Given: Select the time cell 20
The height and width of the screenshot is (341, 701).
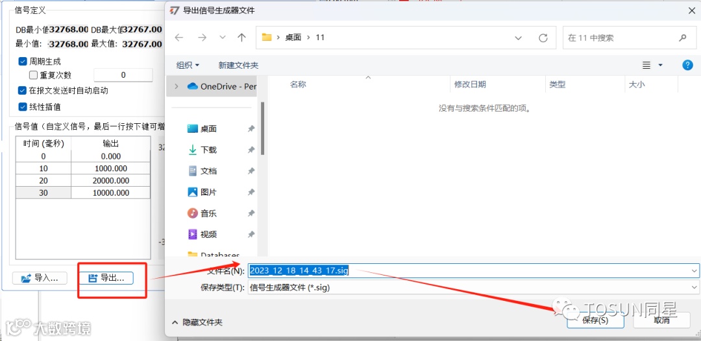Looking at the screenshot, I should [x=43, y=181].
